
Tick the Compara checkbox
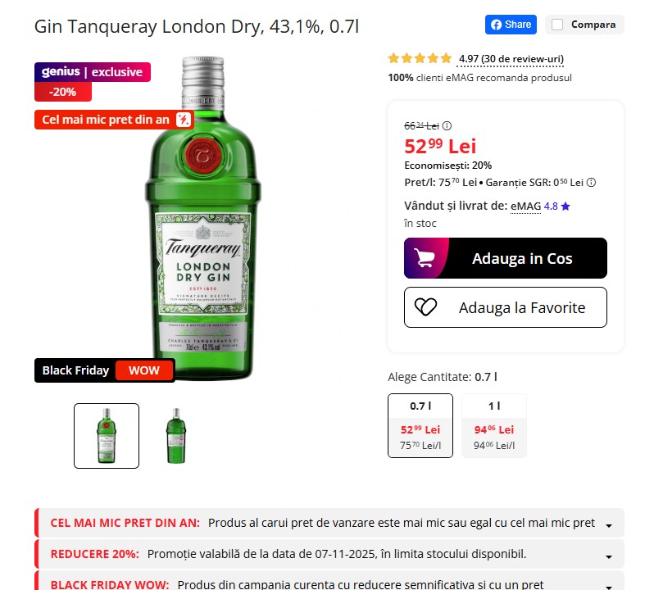coord(557,25)
